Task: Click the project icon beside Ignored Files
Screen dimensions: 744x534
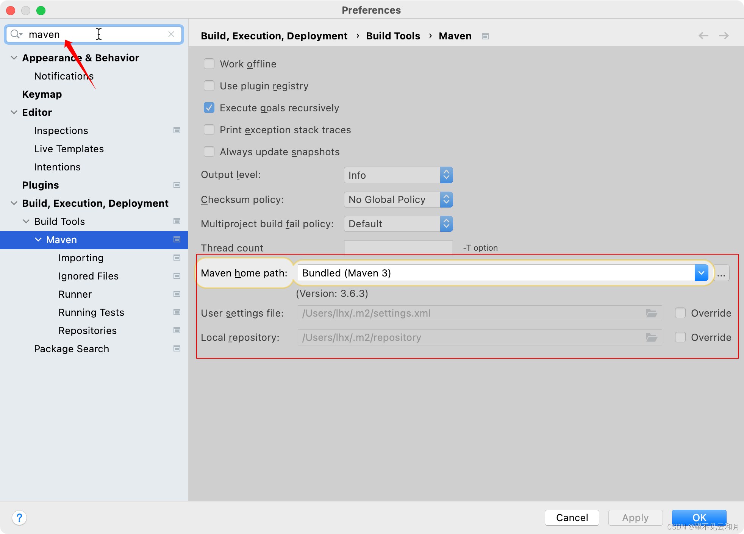Action: point(177,276)
